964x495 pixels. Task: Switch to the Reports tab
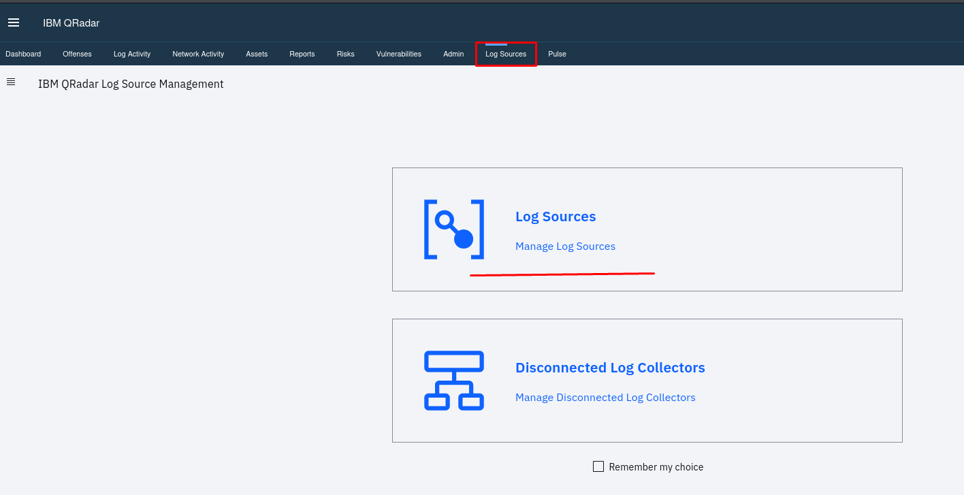tap(302, 54)
